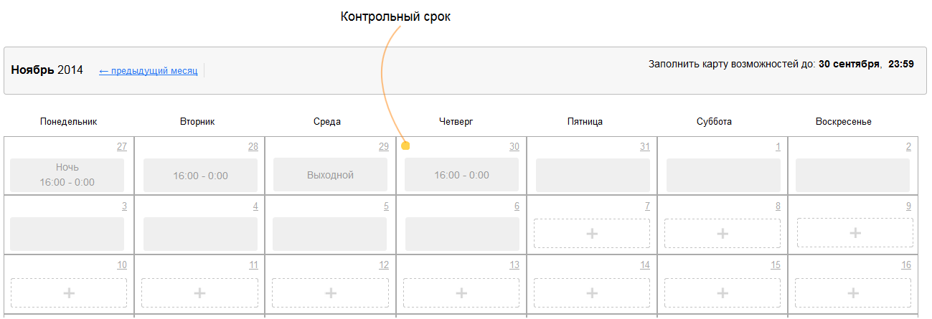Add an entry on day 15

pos(722,292)
